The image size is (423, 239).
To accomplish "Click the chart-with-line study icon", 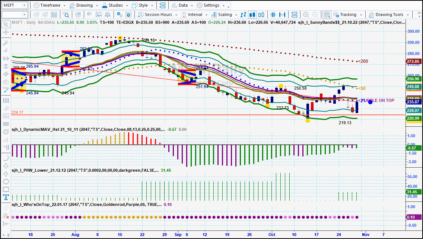I will coord(98,14).
